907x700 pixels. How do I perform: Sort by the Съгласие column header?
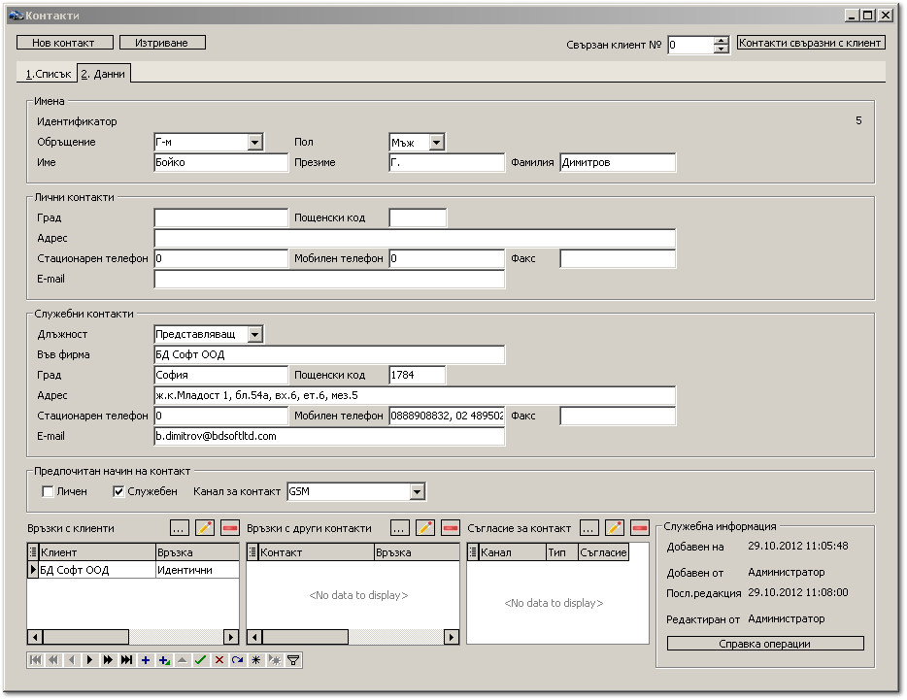[x=603, y=552]
